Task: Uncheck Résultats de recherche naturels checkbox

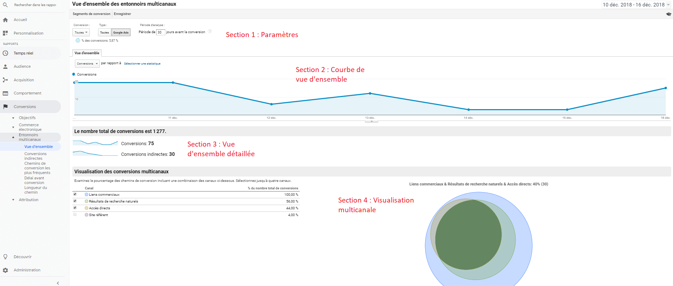Action: tap(75, 201)
